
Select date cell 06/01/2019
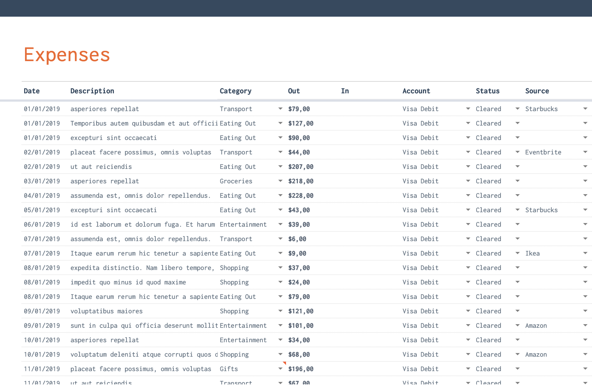click(42, 224)
